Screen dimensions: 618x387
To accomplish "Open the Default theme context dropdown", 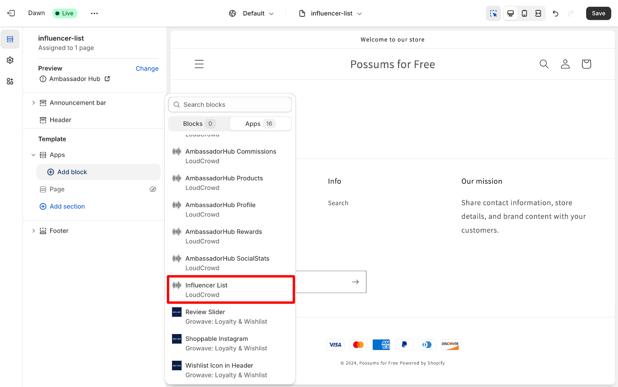I will [252, 14].
